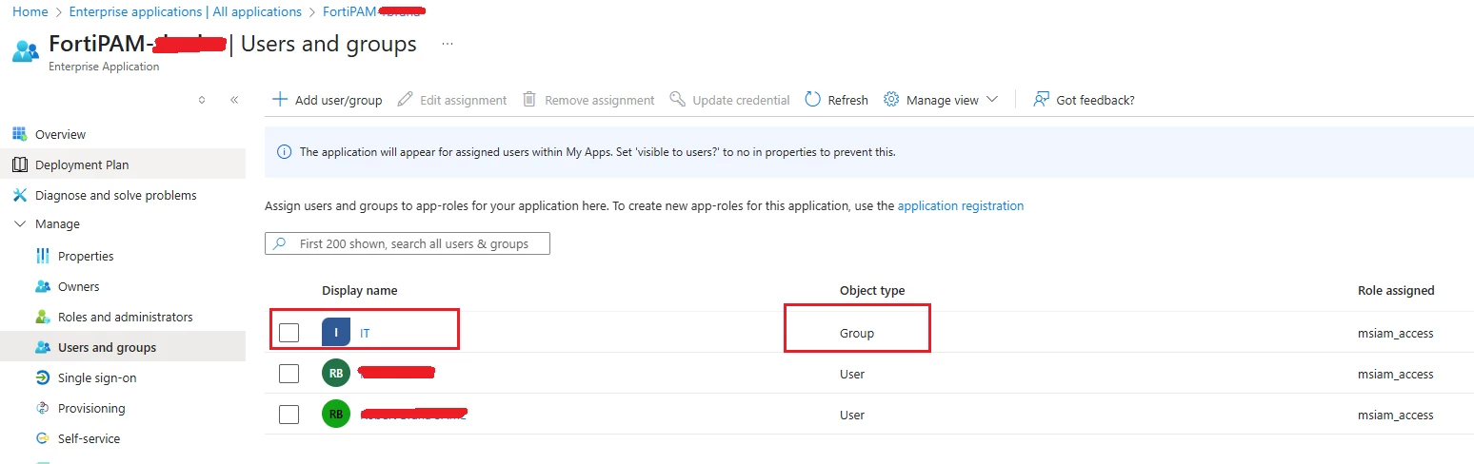Click the Provisioning icon
Viewport: 1474px width, 464px height.
tap(42, 408)
